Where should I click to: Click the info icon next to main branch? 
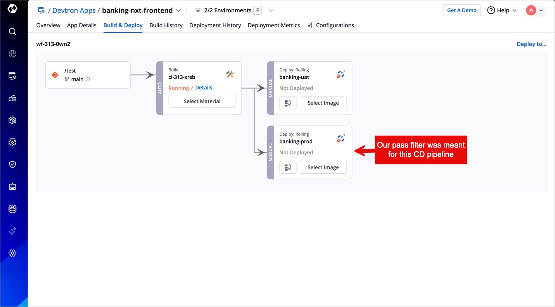[x=88, y=79]
